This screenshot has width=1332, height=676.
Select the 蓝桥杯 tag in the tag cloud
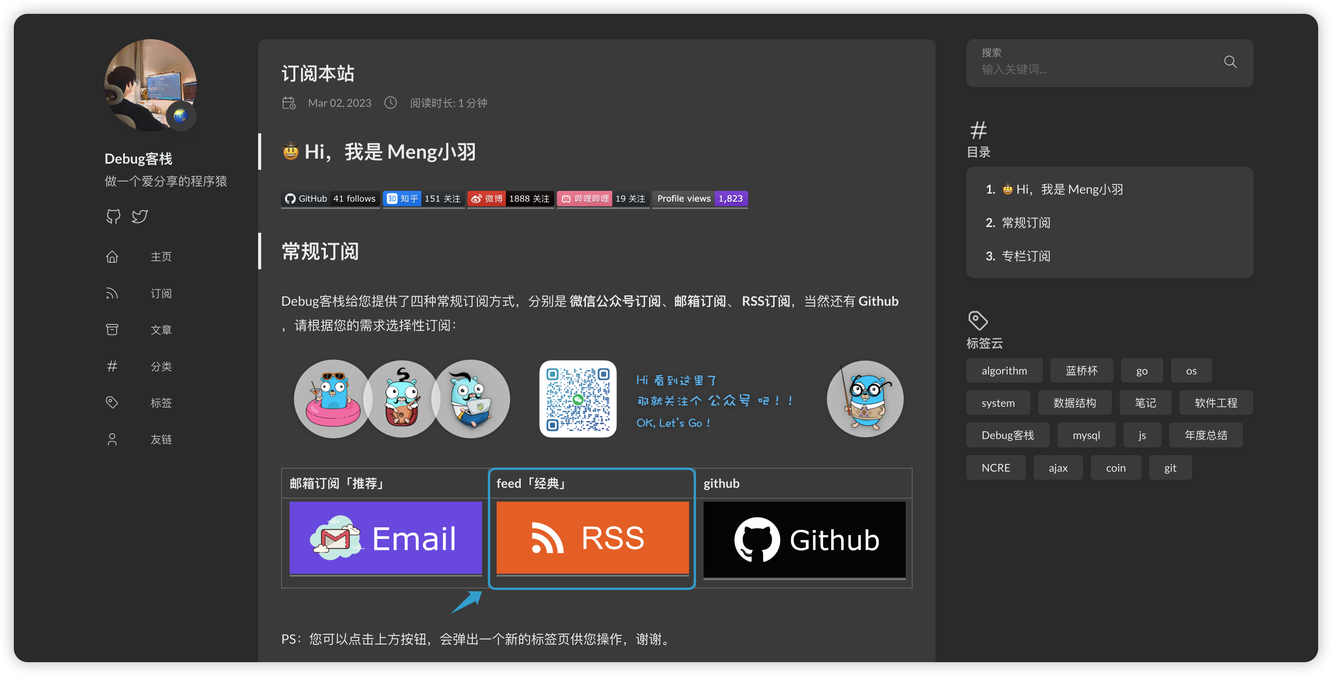1081,370
